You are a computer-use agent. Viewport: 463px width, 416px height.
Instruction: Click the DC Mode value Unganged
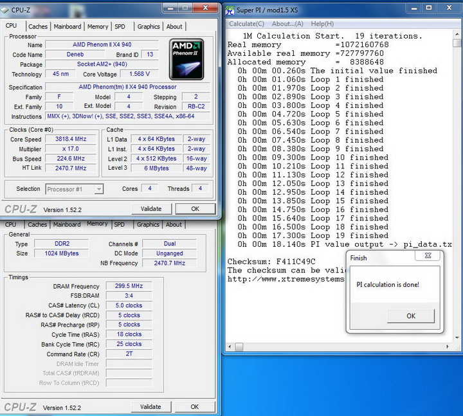coord(170,253)
